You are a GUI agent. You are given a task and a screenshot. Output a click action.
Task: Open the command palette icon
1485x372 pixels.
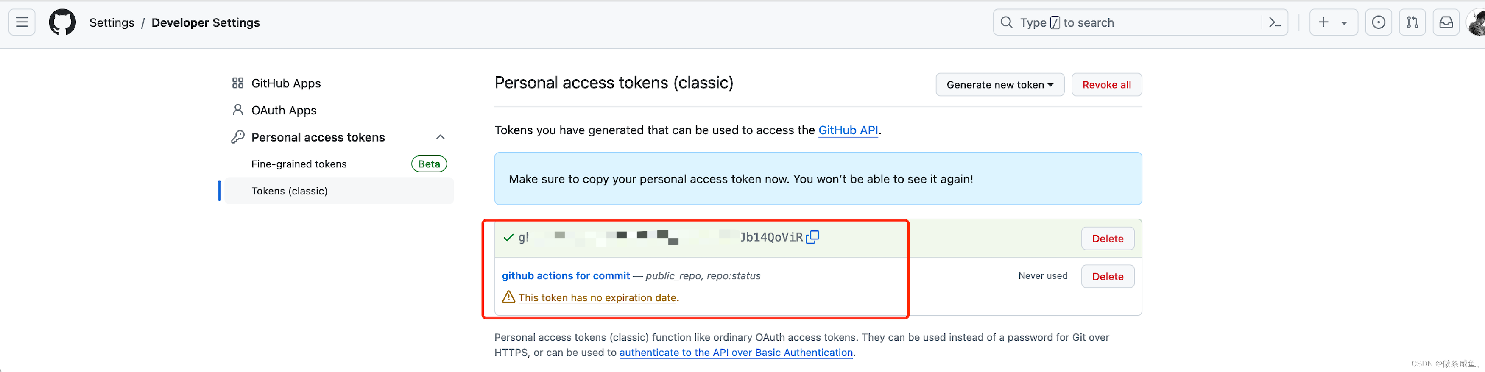point(1275,22)
